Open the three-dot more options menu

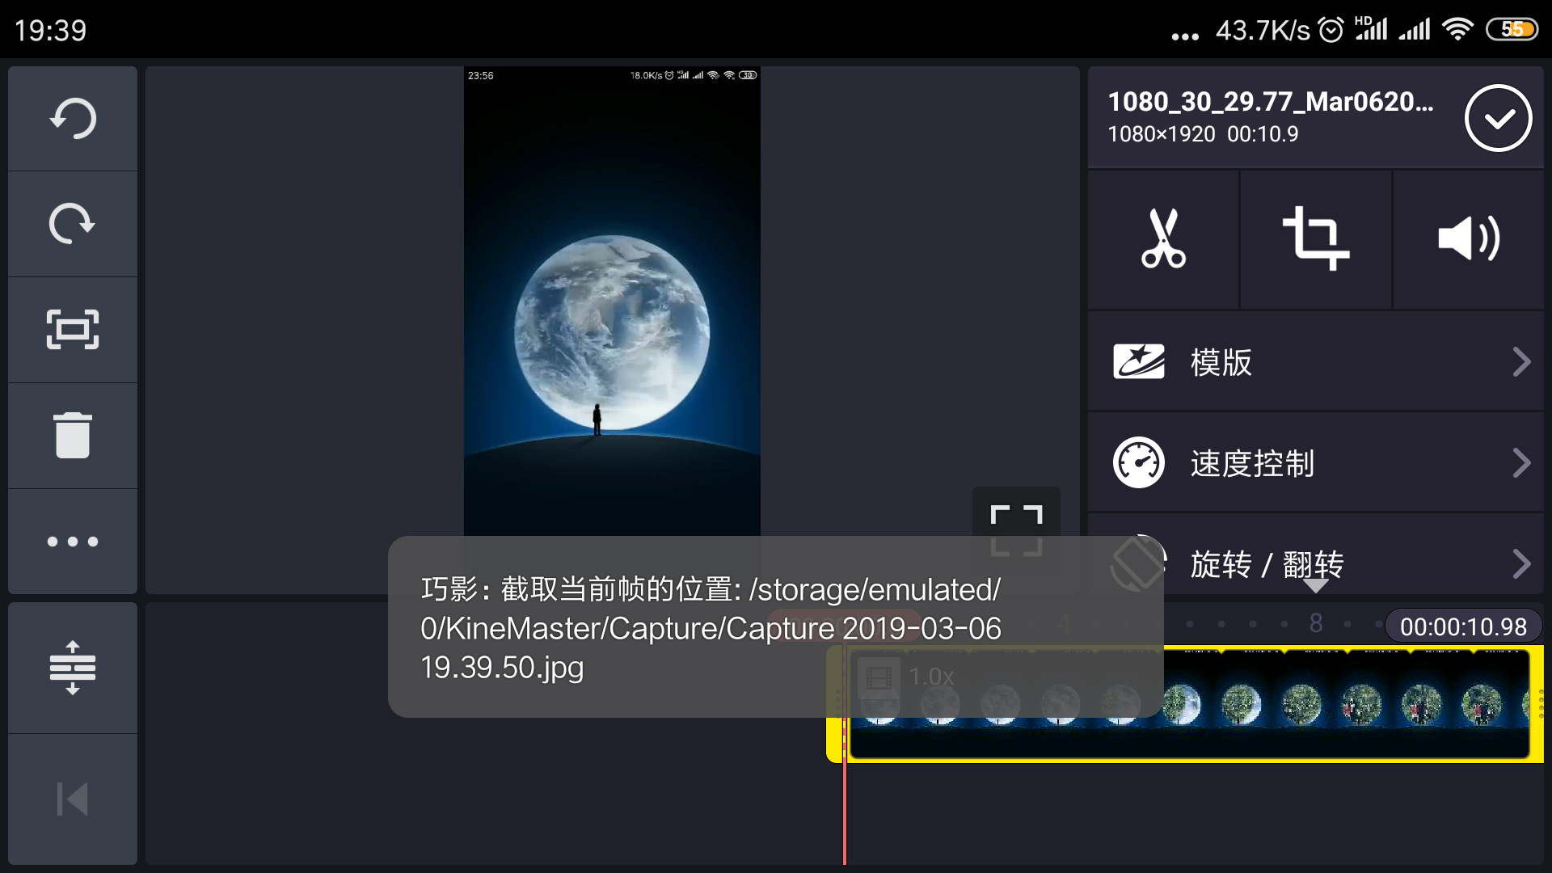tap(73, 542)
